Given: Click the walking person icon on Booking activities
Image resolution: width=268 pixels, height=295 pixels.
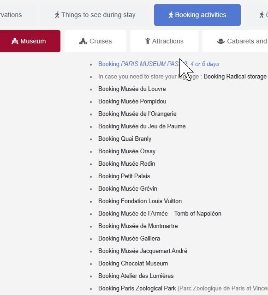Looking at the screenshot, I should (x=171, y=15).
